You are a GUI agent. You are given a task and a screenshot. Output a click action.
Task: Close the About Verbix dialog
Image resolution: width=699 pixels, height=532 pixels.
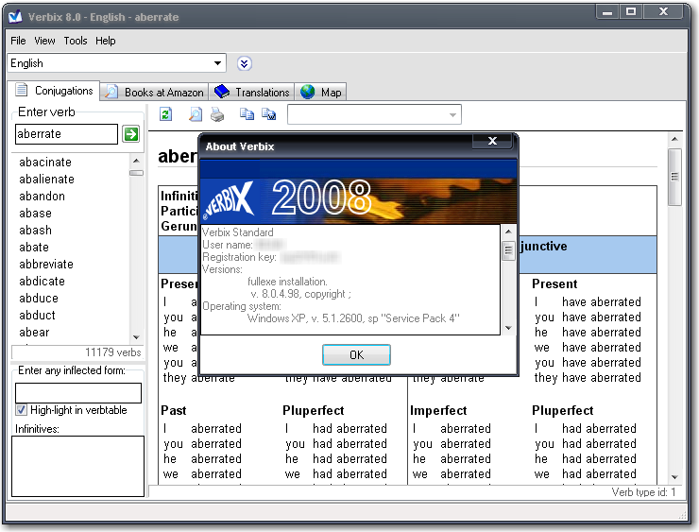tap(492, 141)
